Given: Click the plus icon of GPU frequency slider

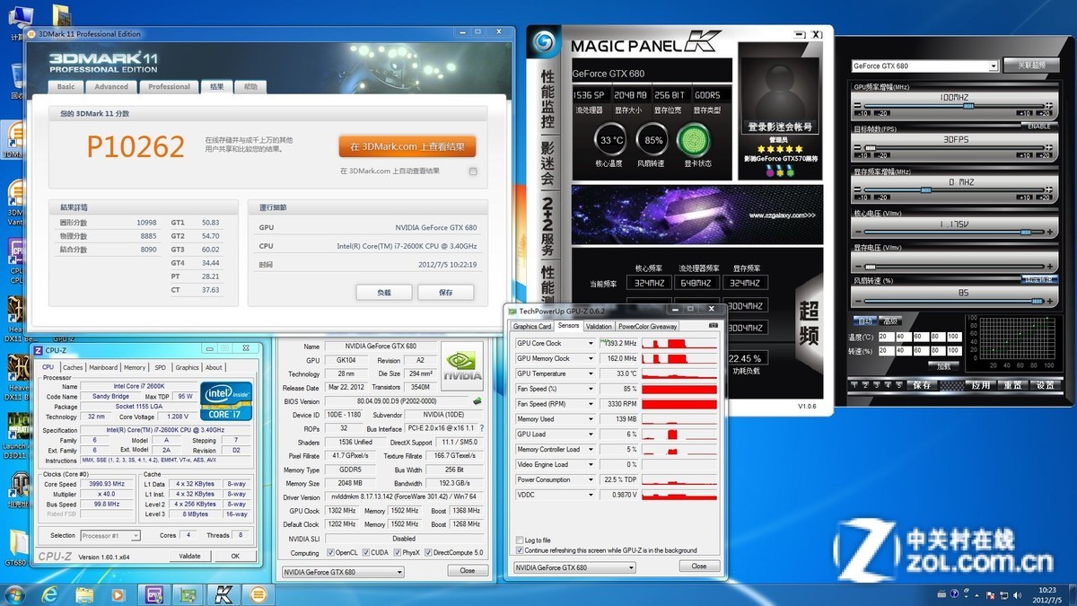Looking at the screenshot, I should click(x=1047, y=105).
